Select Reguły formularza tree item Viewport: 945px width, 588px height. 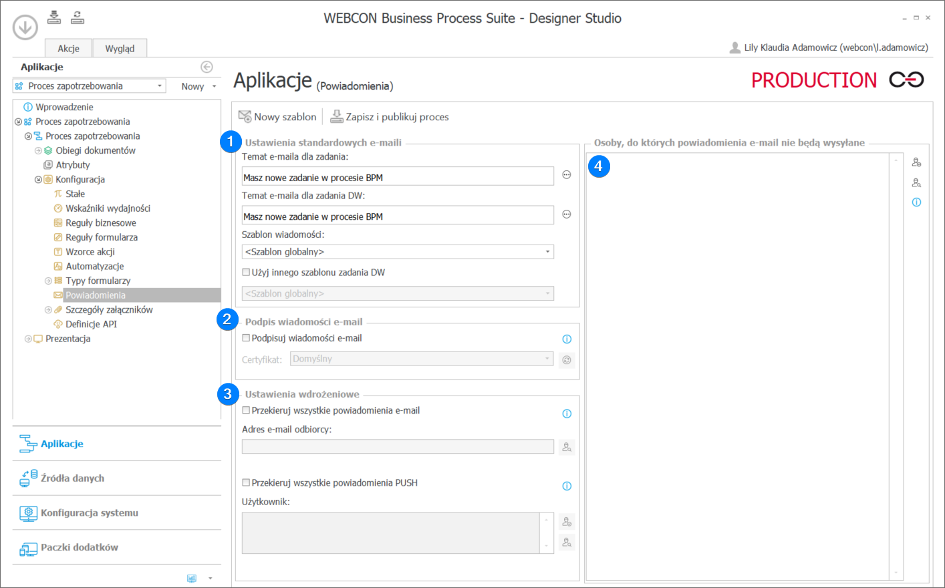pos(102,237)
